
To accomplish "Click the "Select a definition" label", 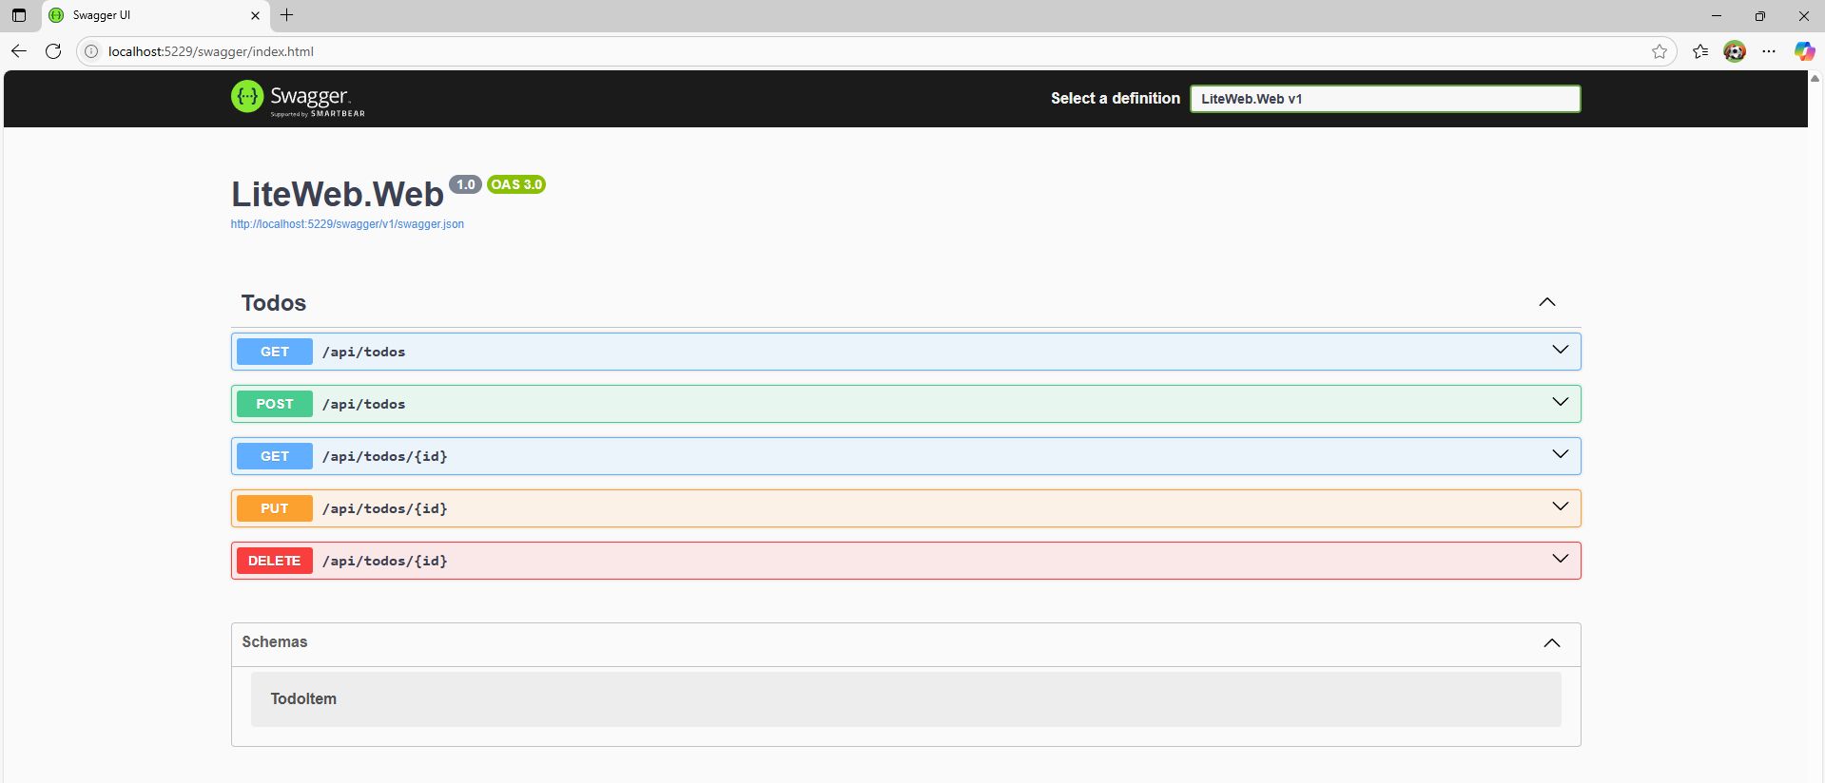I will (1116, 98).
